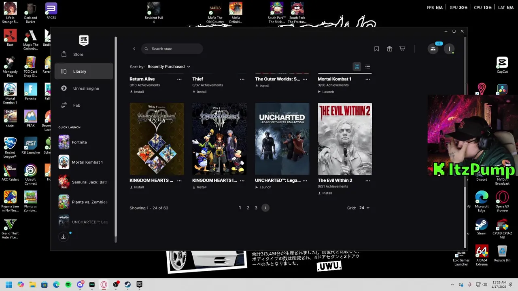Open options for KINGDOM HEARTS 1.5+2.5 tile
This screenshot has height=291, width=518.
pyautogui.click(x=179, y=181)
